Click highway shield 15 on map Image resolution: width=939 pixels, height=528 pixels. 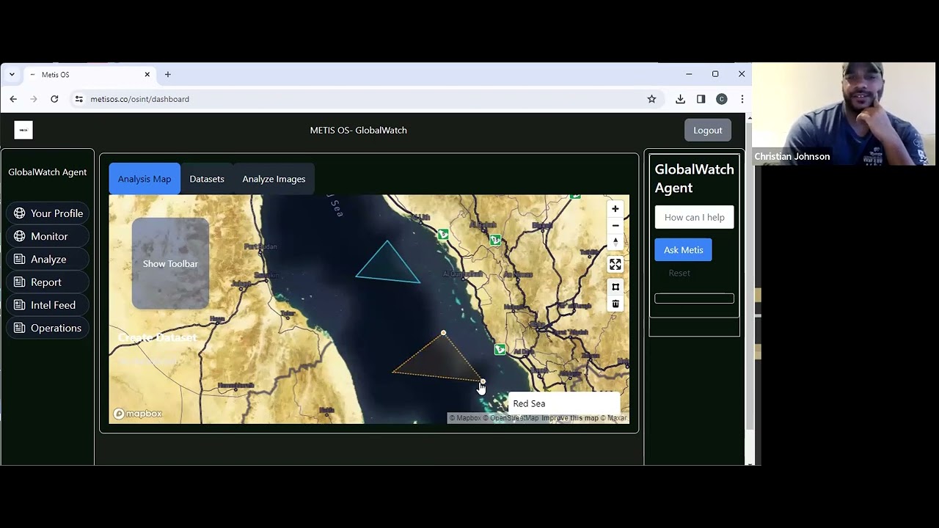(x=496, y=240)
